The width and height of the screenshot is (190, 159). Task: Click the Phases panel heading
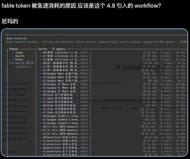[x=14, y=49]
